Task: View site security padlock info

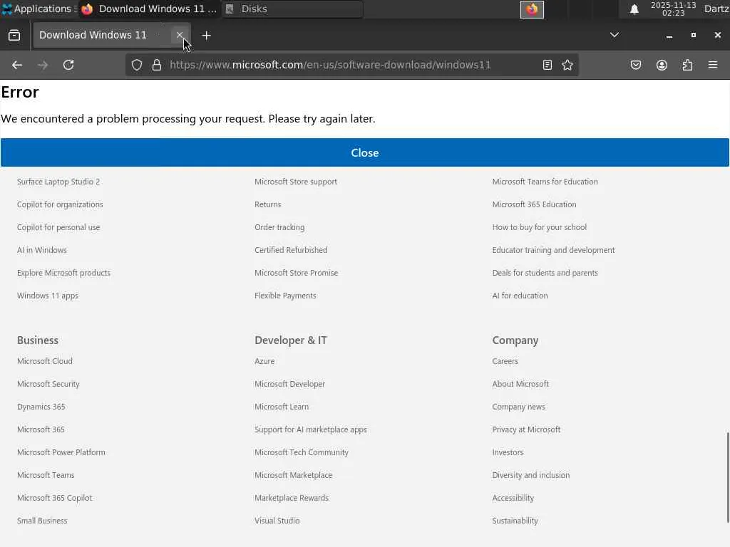Action: pyautogui.click(x=157, y=65)
